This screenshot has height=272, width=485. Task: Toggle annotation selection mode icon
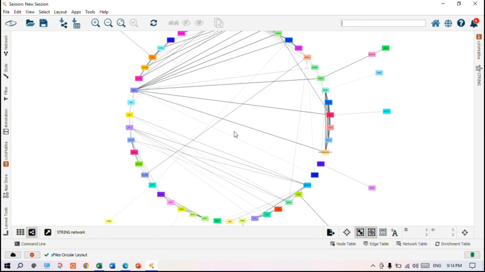[383, 233]
